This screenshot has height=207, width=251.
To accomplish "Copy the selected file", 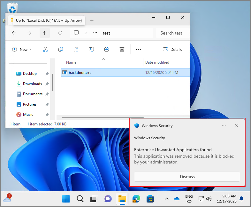I will [x=61, y=49].
